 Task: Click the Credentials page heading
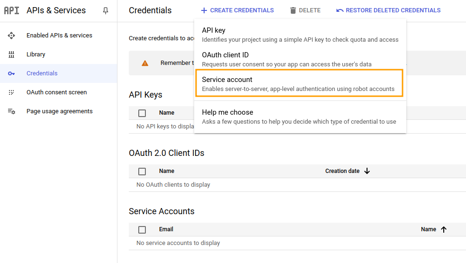pyautogui.click(x=150, y=10)
